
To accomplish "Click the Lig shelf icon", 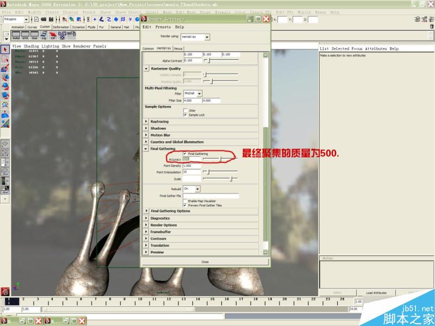I will 44,35.
